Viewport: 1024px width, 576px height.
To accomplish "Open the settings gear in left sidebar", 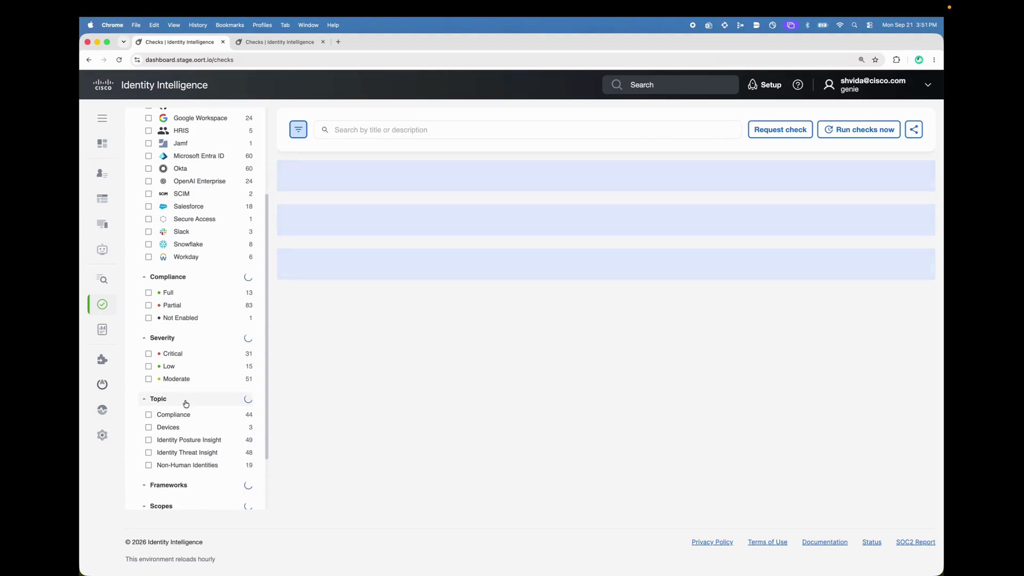I will tap(102, 435).
